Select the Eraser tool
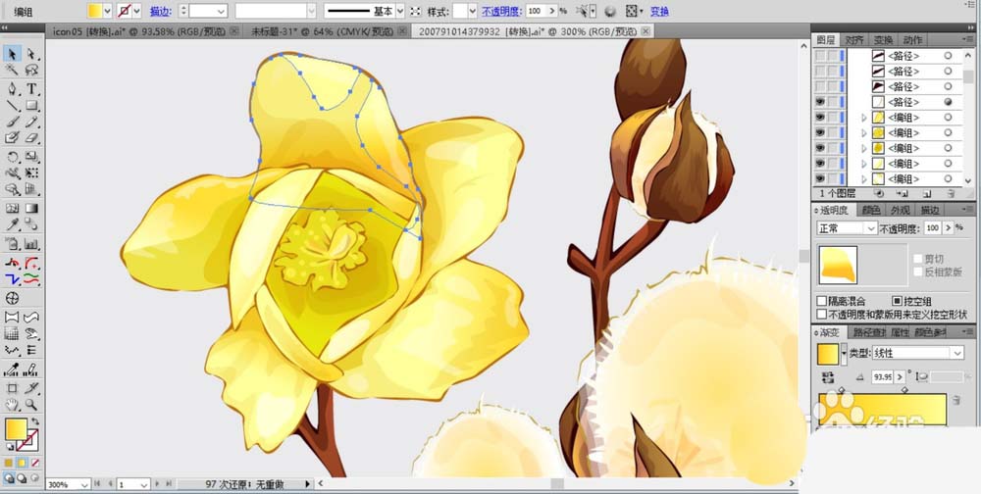Image resolution: width=981 pixels, height=494 pixels. coord(31,138)
